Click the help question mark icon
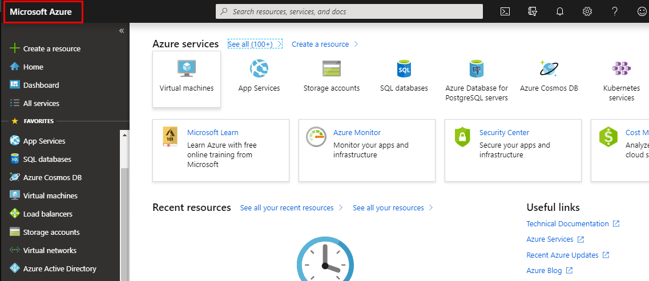The height and width of the screenshot is (281, 649). (615, 11)
